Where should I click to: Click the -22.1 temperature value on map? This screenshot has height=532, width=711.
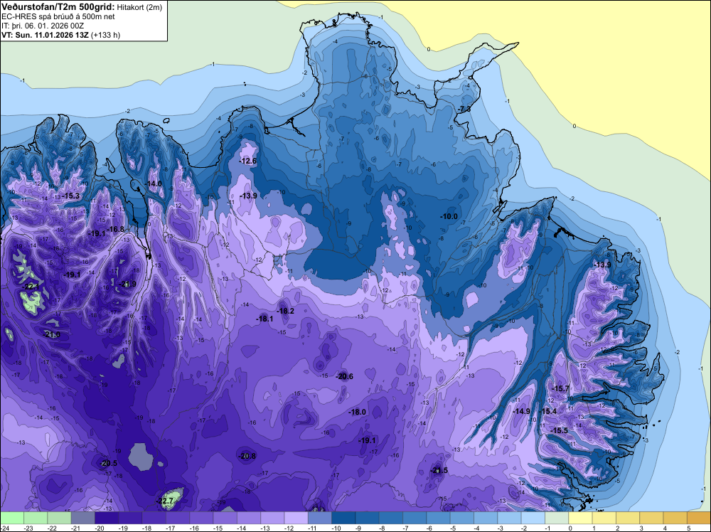[x=31, y=287]
